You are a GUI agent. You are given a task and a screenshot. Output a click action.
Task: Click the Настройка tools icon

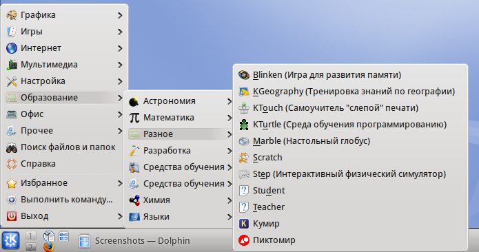pyautogui.click(x=12, y=81)
